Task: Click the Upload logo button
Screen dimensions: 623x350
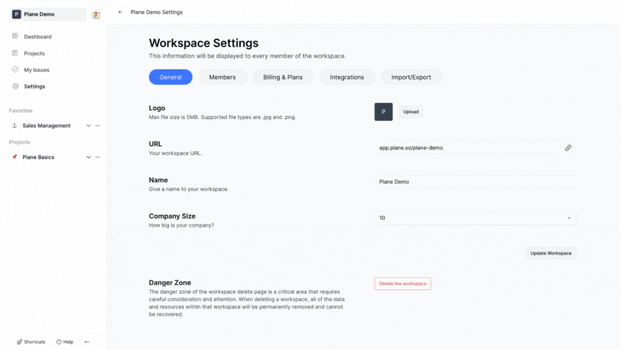Action: pos(410,112)
